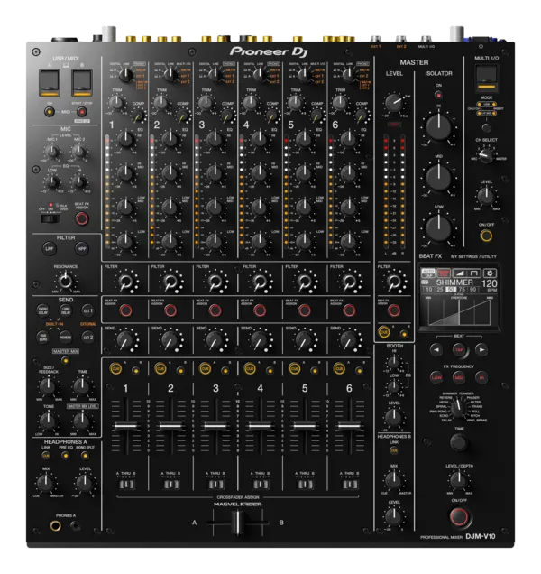Turn the channel 5 input selector knob
541x574 pixels.
click(305, 75)
